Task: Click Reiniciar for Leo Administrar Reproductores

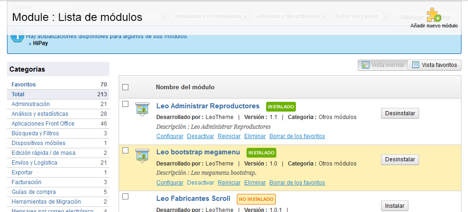Action: 229,136
